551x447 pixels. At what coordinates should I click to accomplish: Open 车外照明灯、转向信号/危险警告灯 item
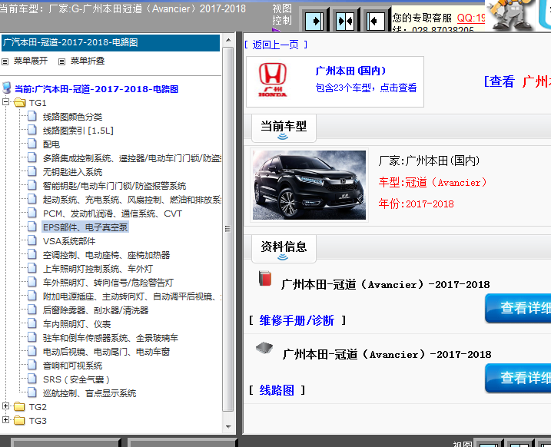coord(108,283)
